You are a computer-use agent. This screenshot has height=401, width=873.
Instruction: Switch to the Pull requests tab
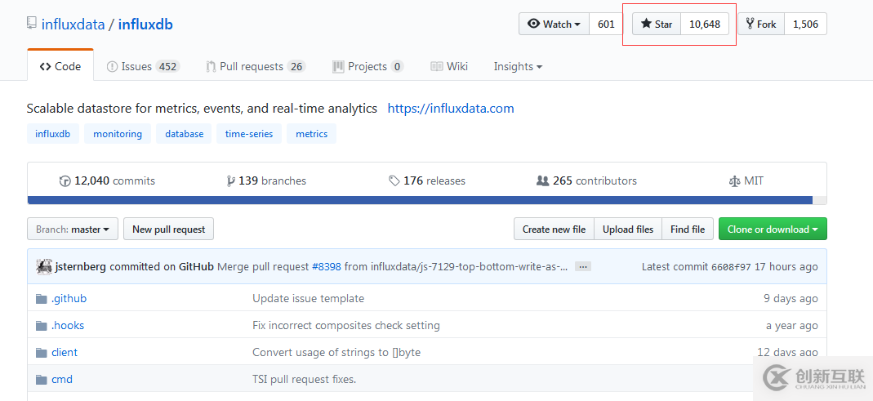coord(256,67)
